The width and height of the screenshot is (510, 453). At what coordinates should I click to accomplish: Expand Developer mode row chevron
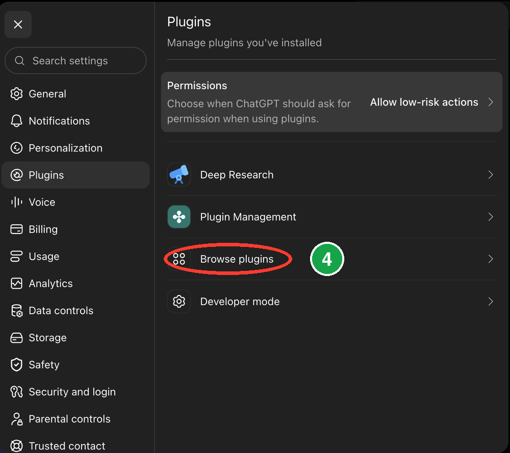[491, 301]
